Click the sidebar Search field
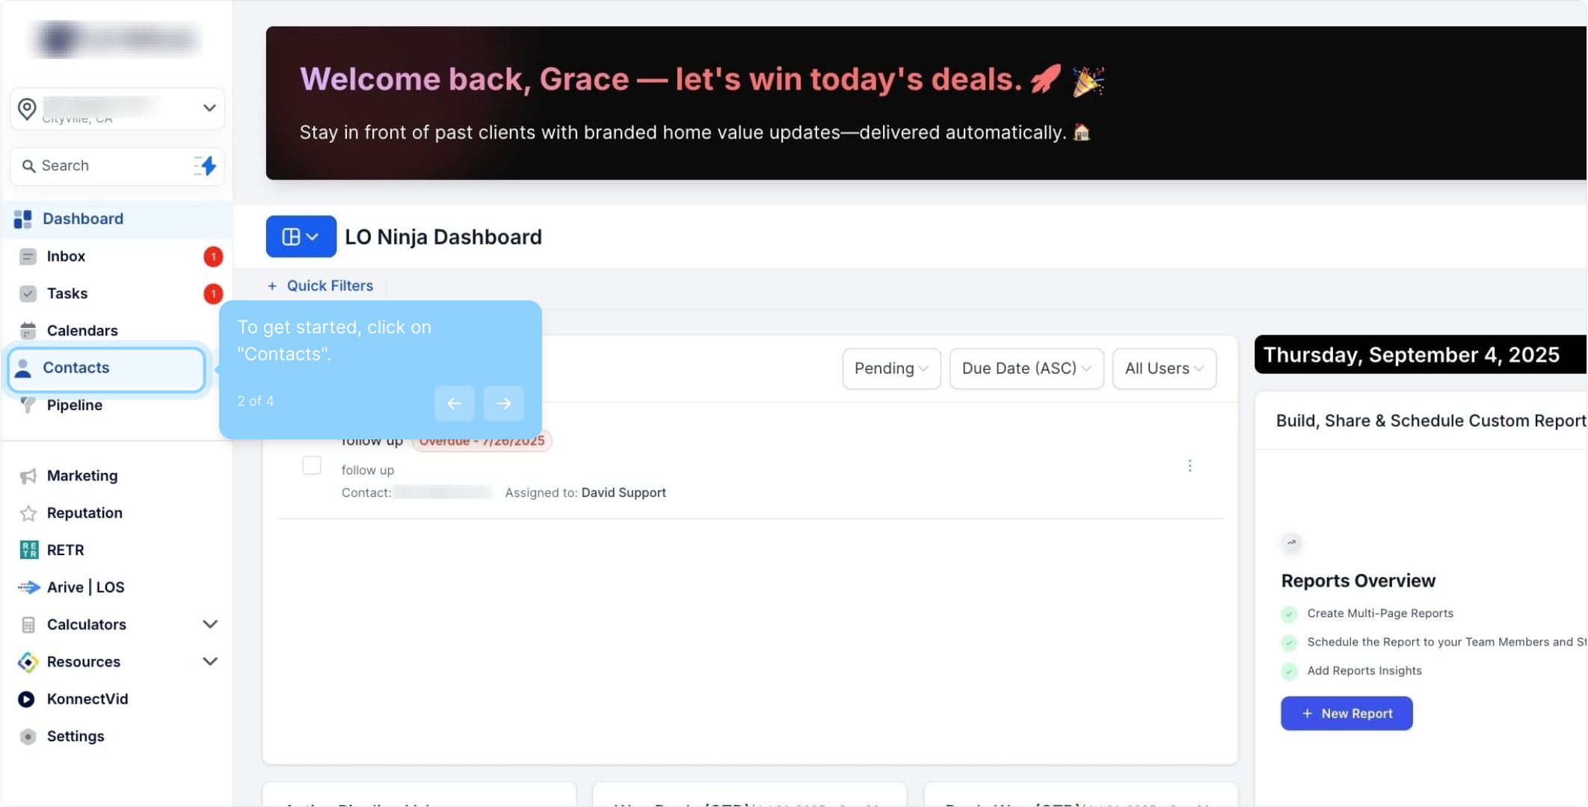This screenshot has width=1588, height=807. tap(105, 166)
